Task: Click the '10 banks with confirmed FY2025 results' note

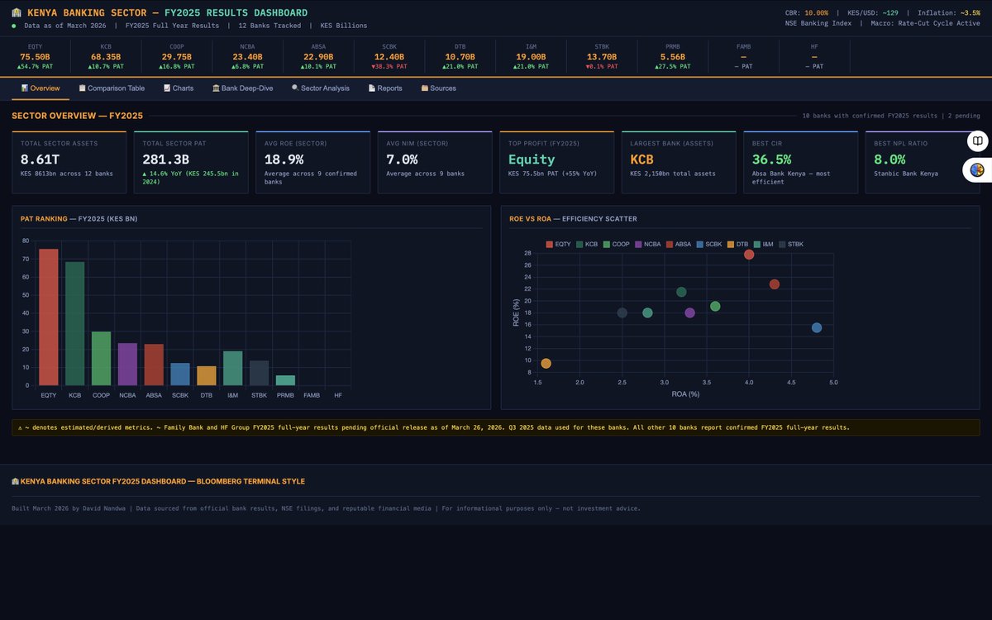Action: point(868,116)
